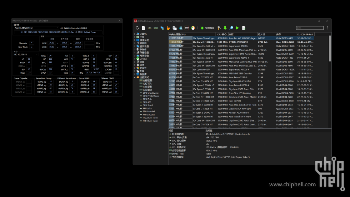The image size is (350, 197).
Task: Select FPU SinJulia benchmark
Action: pyautogui.click(x=149, y=114)
